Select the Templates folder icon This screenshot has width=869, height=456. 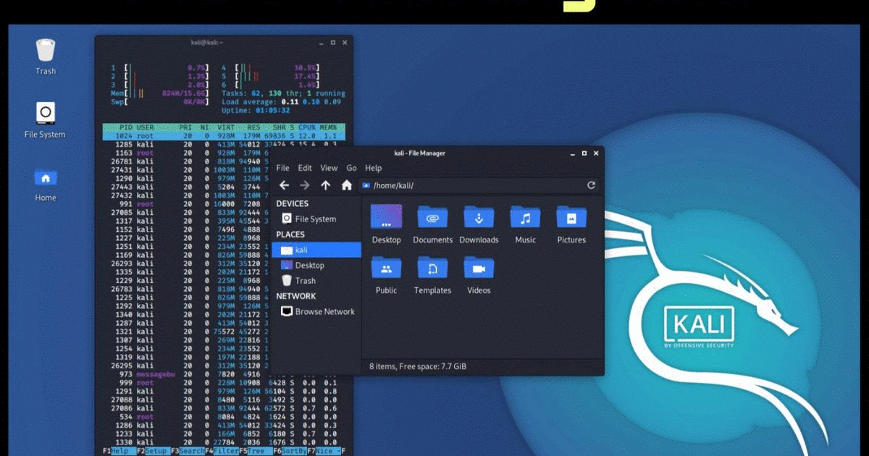point(432,269)
